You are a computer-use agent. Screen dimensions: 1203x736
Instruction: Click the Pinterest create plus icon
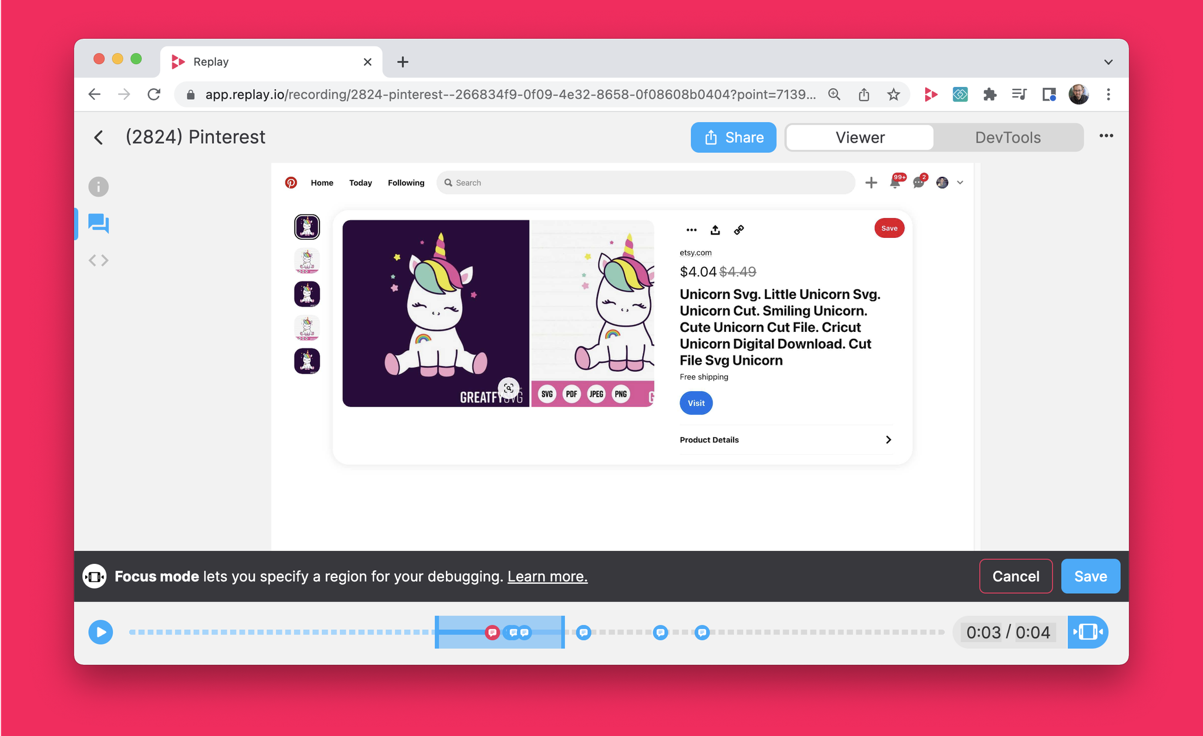(x=871, y=183)
